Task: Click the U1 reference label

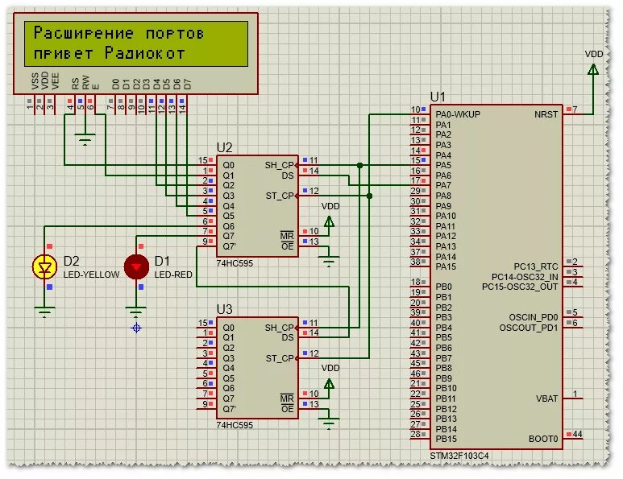Action: [x=438, y=97]
